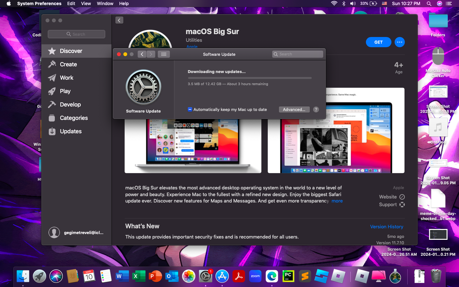Screen dimensions: 459x287
Task: Go to Create in the sidebar
Action: point(76,64)
